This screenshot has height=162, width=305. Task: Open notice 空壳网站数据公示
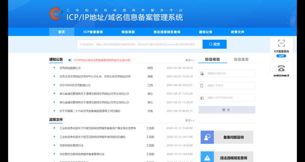coord(70,68)
